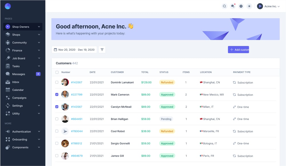
Task: Expand the Authentication section chevron
Action: [x=39, y=132]
